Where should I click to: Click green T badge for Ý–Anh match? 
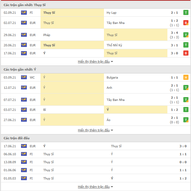186,88
